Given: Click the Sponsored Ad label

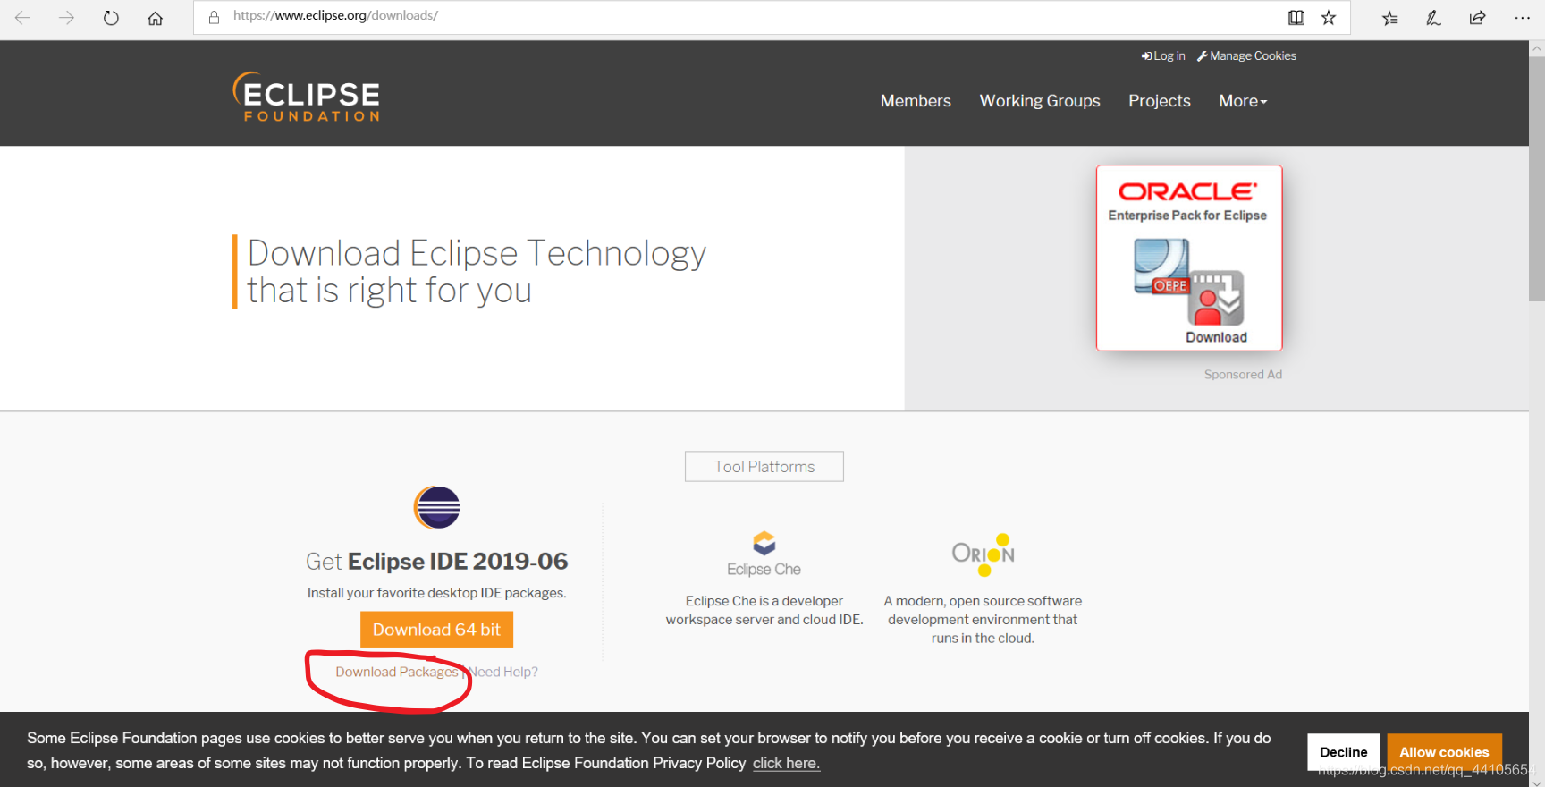Looking at the screenshot, I should [1243, 375].
